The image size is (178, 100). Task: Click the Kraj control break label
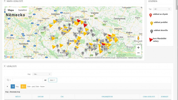click(17, 86)
